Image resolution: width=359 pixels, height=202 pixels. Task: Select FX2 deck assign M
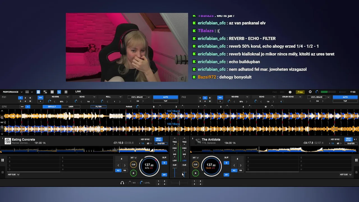pos(210,101)
